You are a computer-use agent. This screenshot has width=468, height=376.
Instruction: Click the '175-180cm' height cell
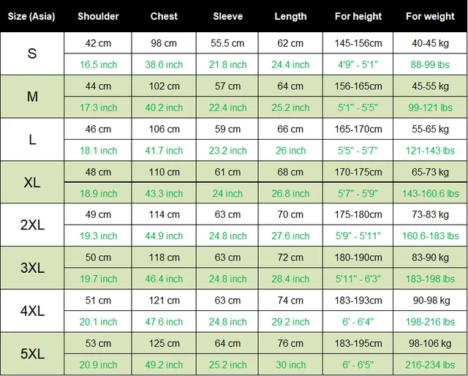click(358, 214)
